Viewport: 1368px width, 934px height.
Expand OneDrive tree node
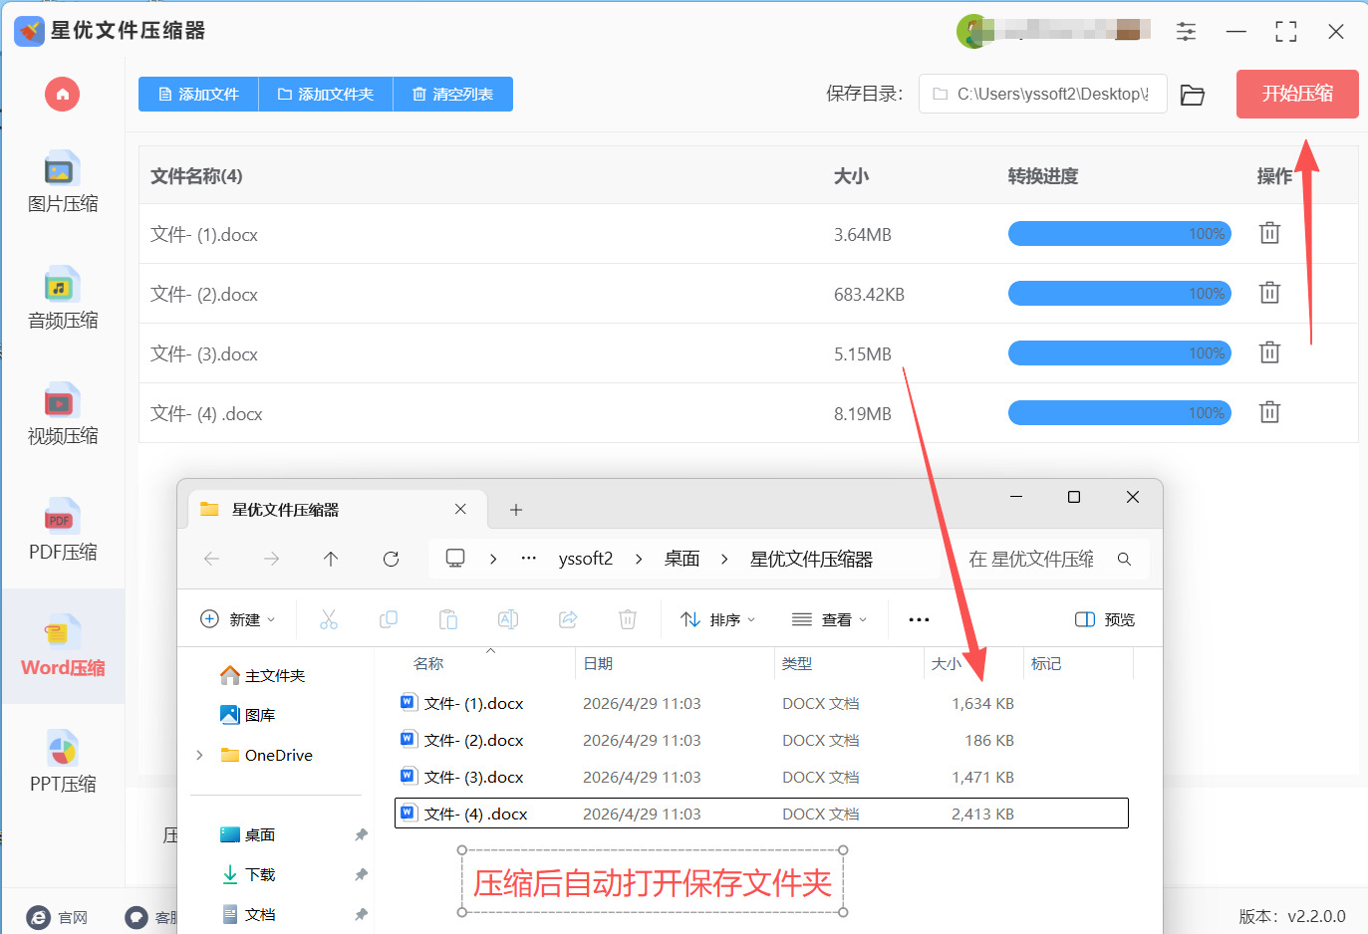(x=199, y=755)
